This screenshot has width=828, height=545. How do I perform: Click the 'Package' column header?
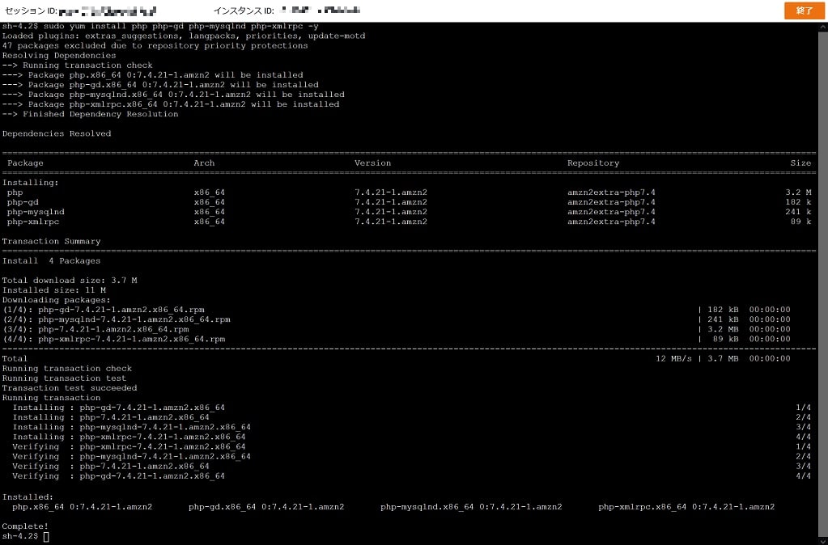click(25, 163)
